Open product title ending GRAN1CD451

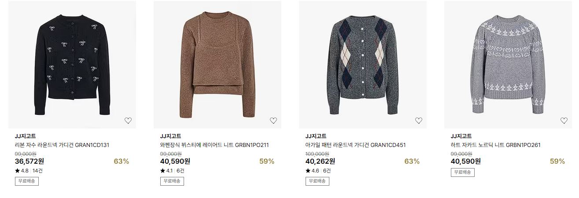pyautogui.click(x=355, y=145)
